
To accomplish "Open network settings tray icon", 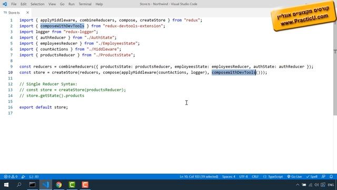I will click(x=310, y=185).
